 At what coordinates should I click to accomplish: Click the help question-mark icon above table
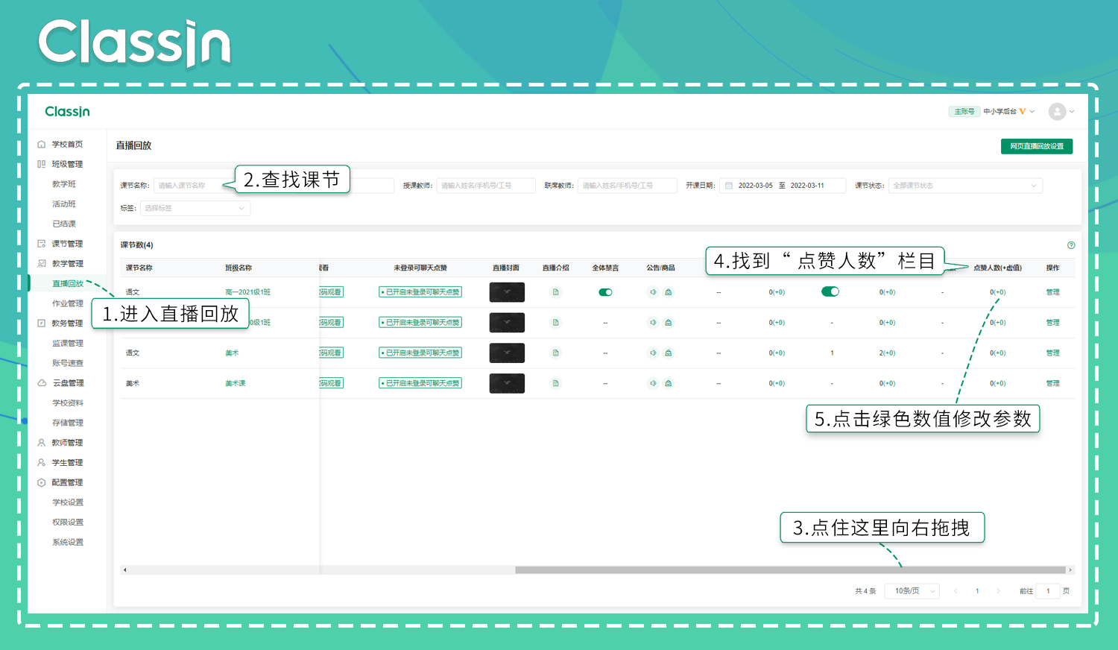tap(1071, 245)
